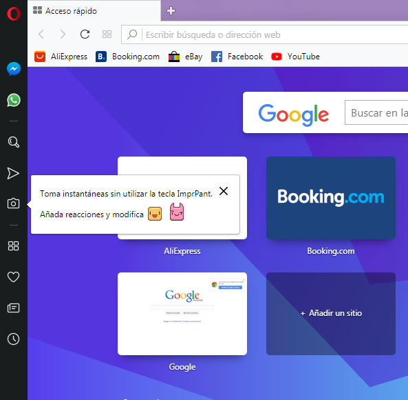The height and width of the screenshot is (400, 408).
Task: Click the Booking.com label under the tile
Action: click(x=331, y=251)
